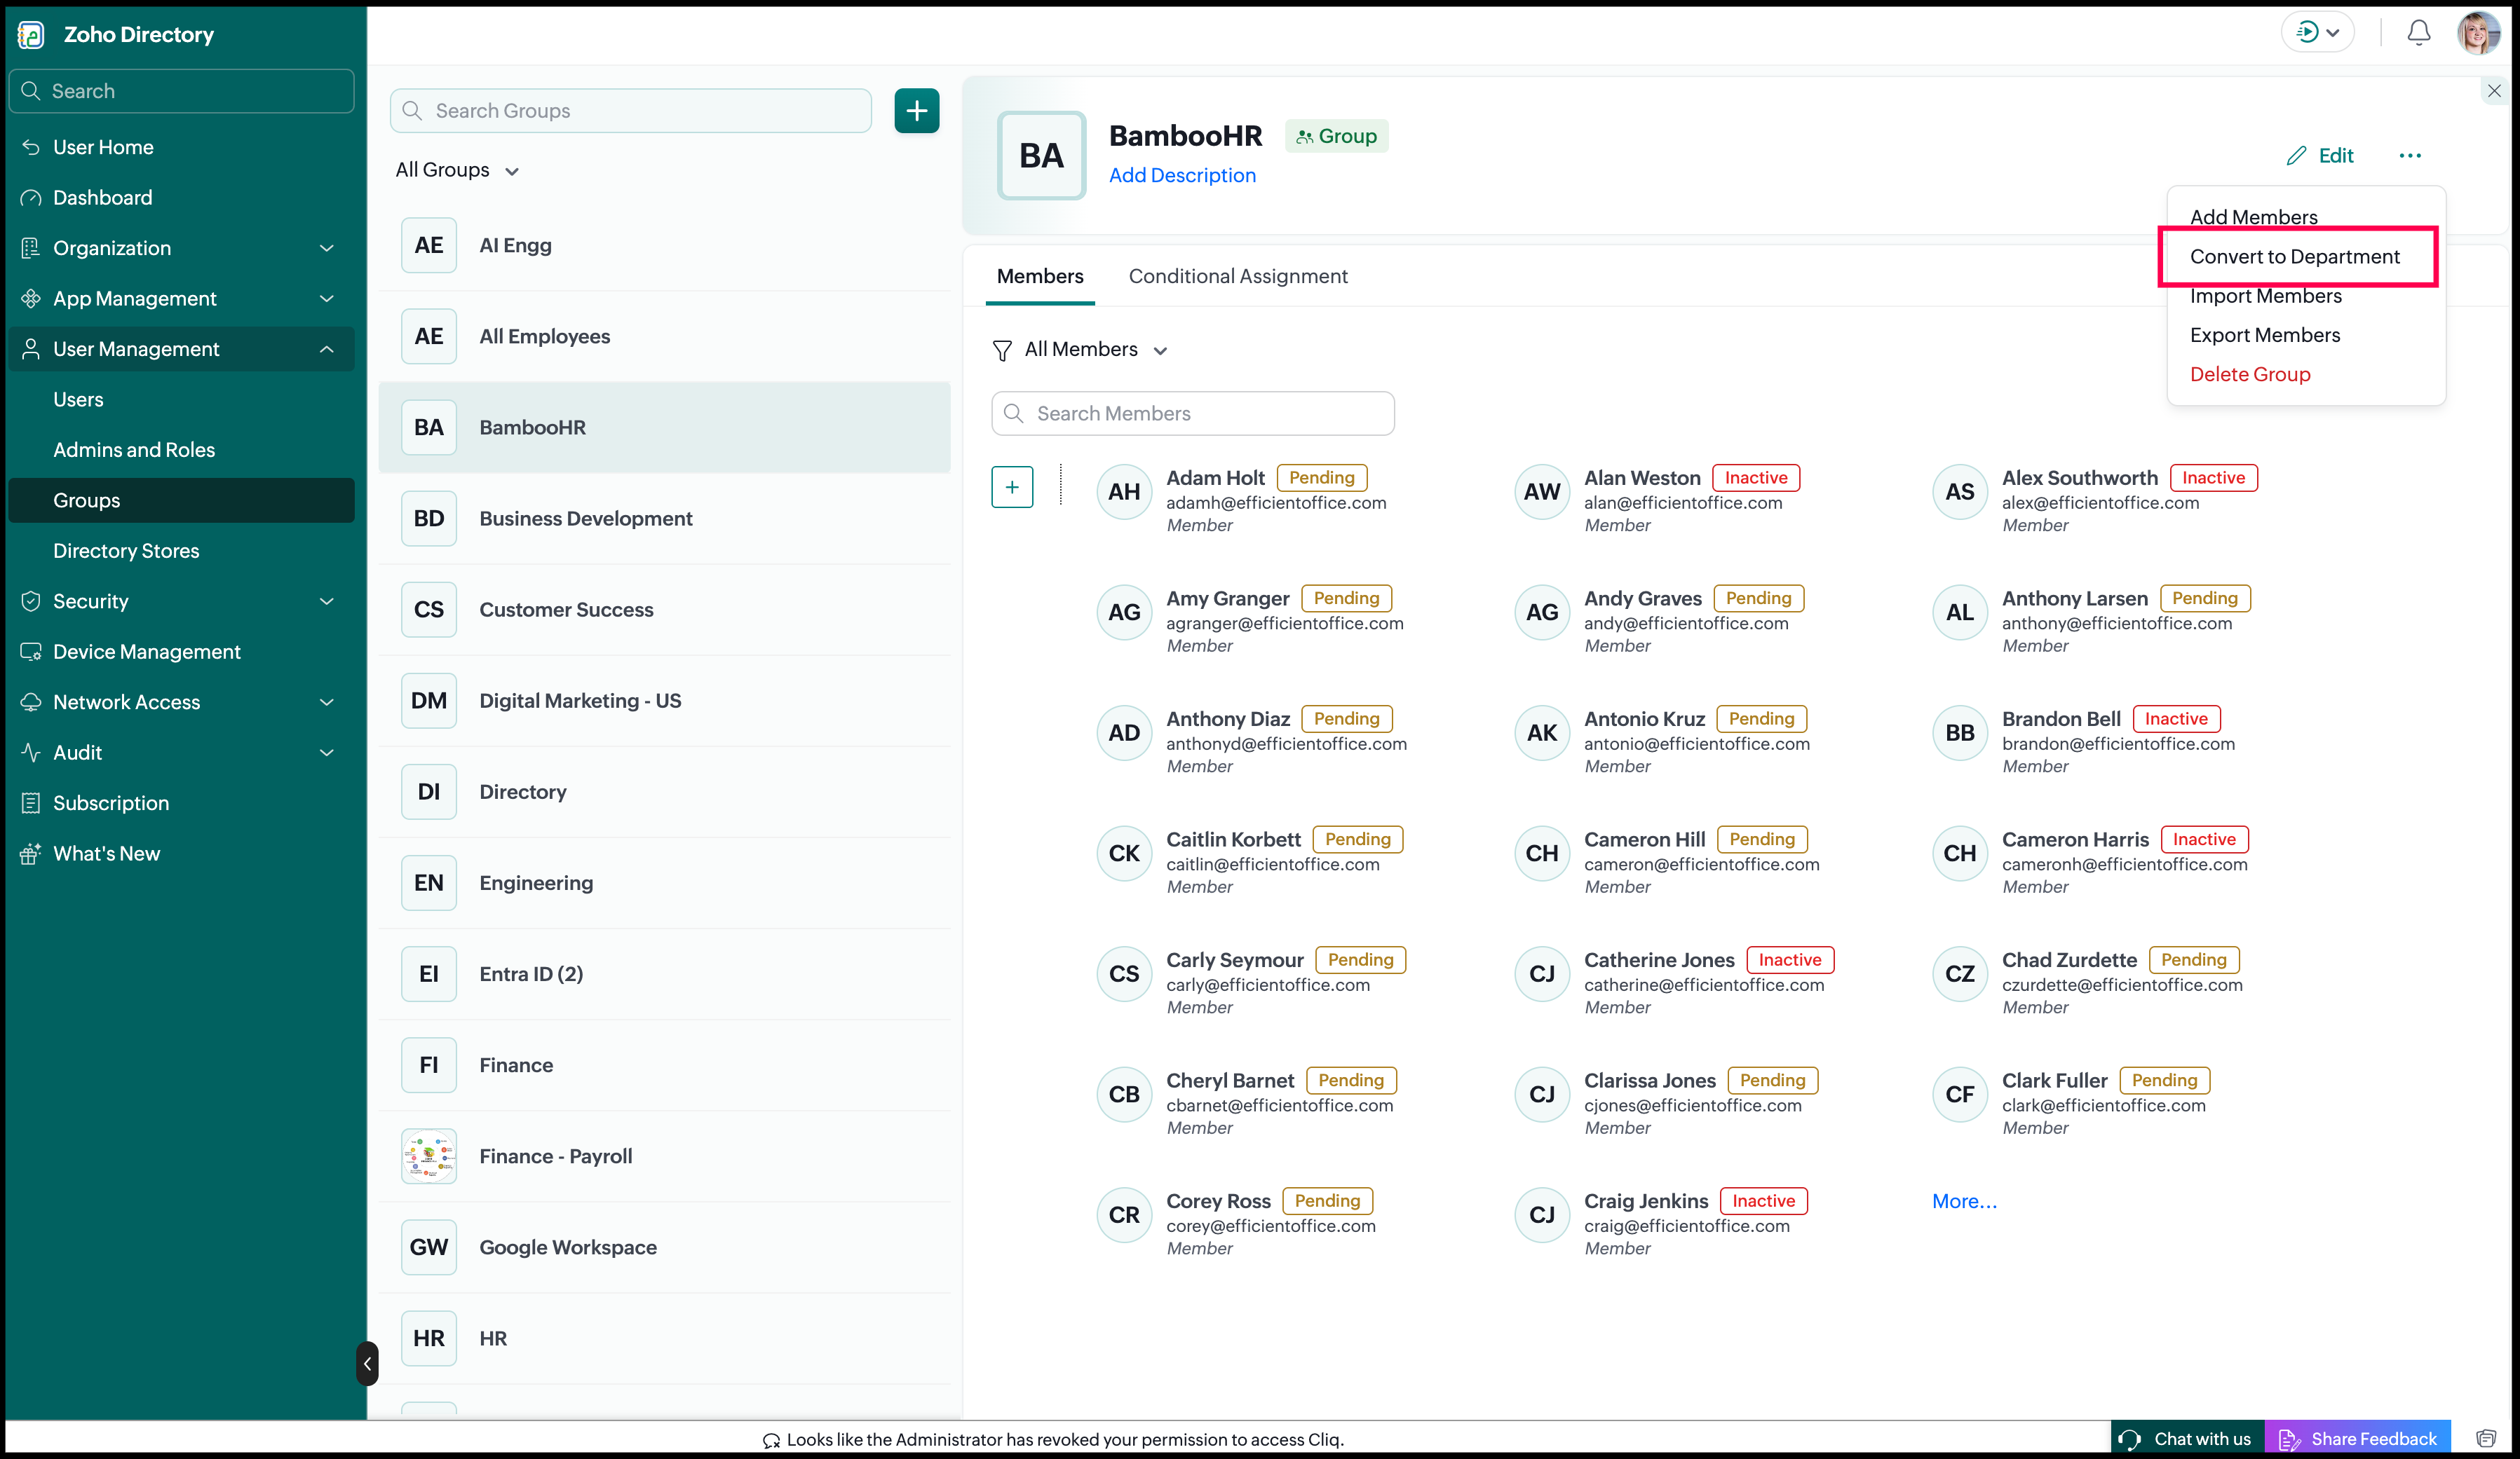This screenshot has height=1459, width=2520.
Task: Click the three-dot more options icon
Action: [2410, 156]
